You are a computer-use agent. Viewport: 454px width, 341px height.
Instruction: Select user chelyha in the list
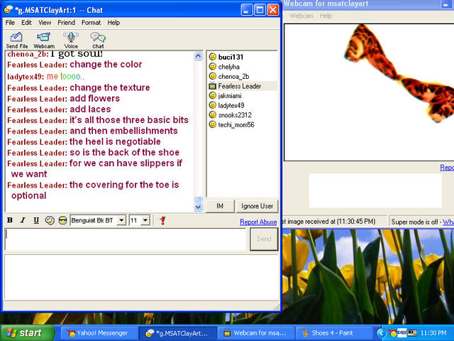coord(228,67)
